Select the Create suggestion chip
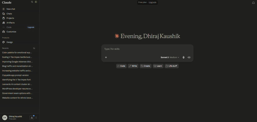The width and height of the screenshot is (257, 122). pyautogui.click(x=146, y=66)
